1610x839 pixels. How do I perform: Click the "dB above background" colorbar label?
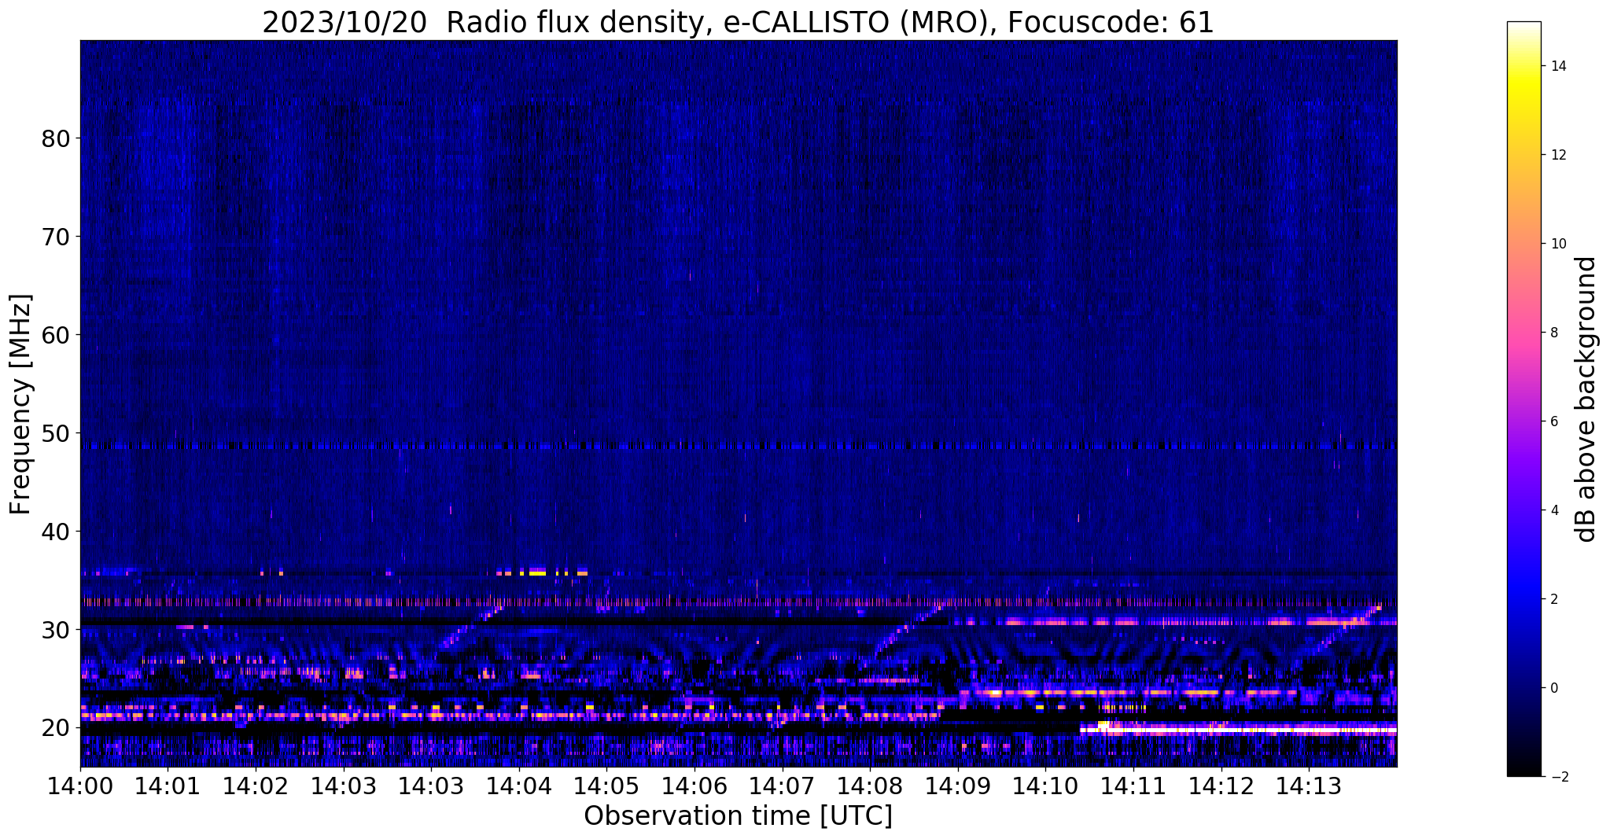[1586, 399]
